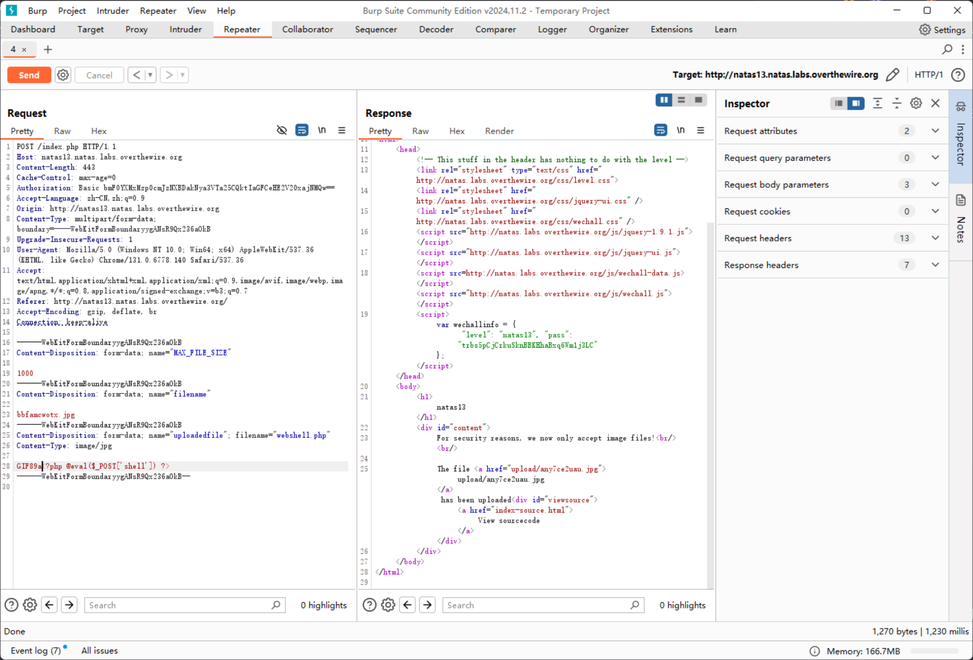Go to next match in Request search

click(69, 605)
